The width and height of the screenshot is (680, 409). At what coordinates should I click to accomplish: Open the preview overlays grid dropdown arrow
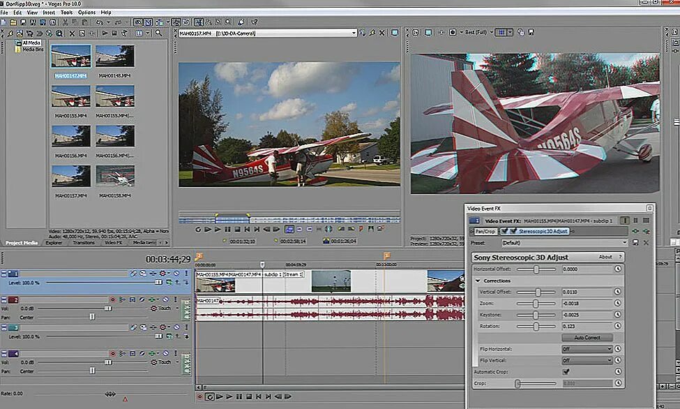[511, 33]
